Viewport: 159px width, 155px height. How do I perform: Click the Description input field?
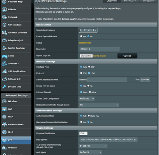coord(100,49)
